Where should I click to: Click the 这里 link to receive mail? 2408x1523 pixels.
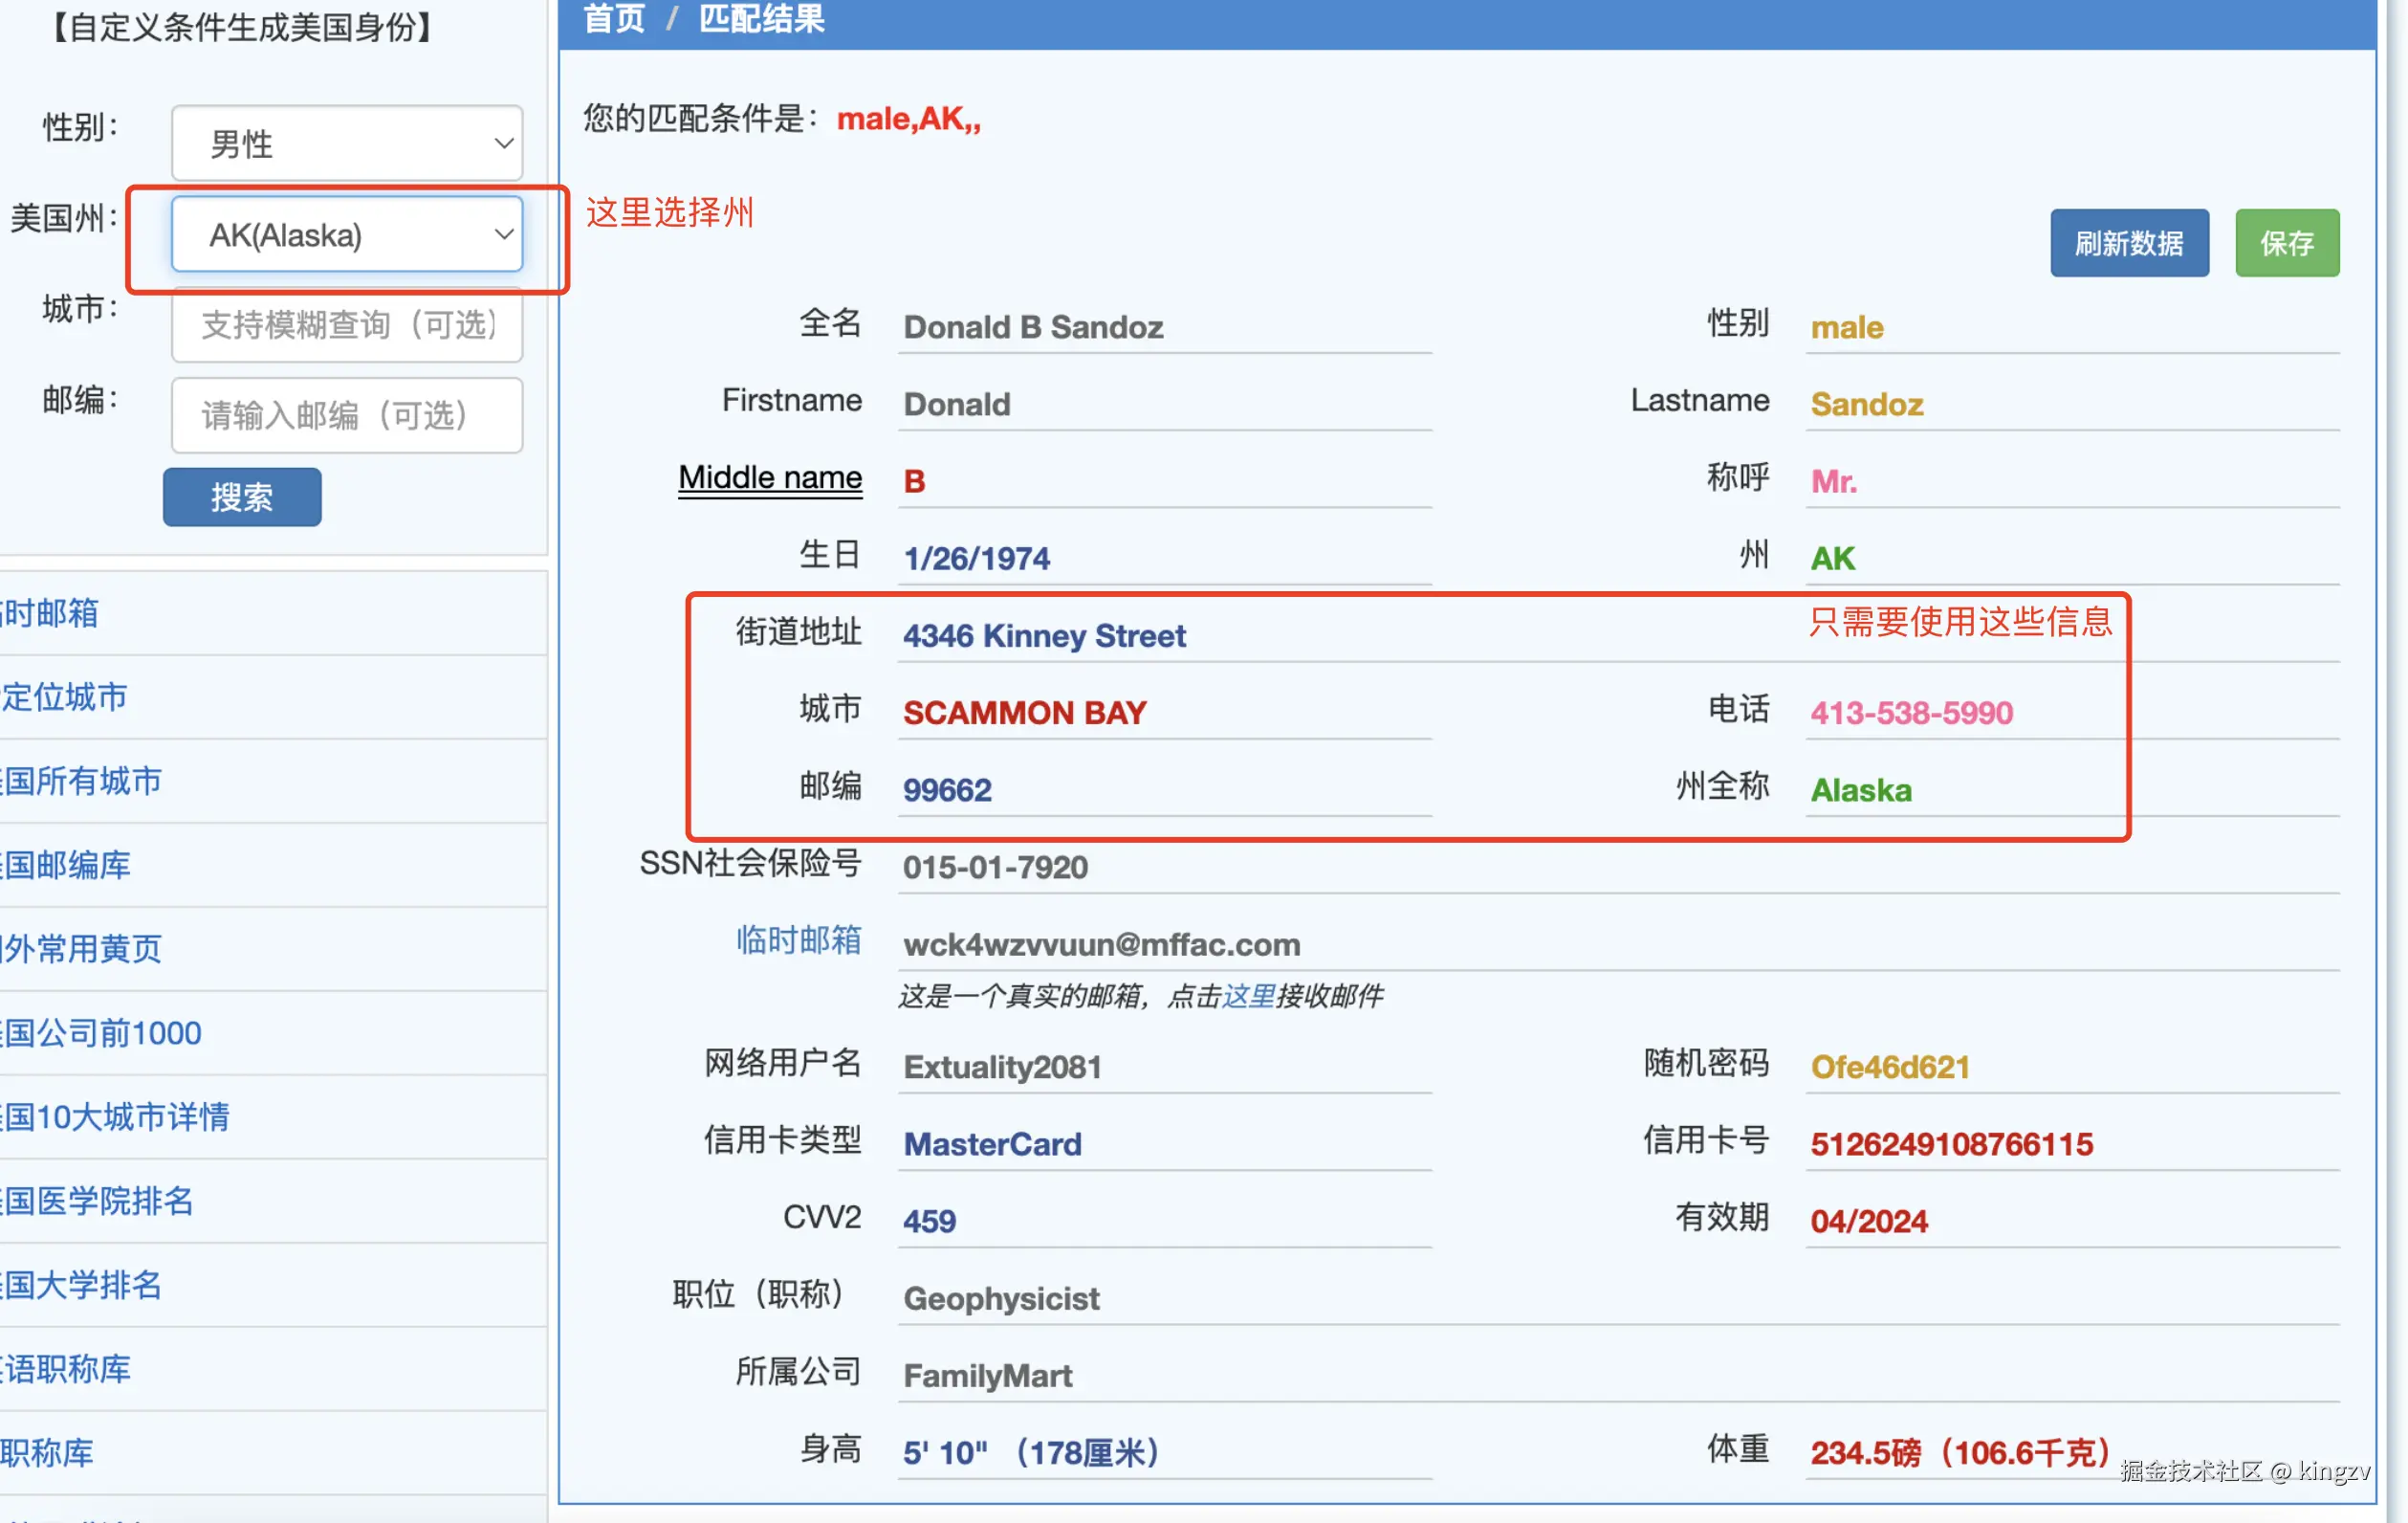tap(1248, 996)
